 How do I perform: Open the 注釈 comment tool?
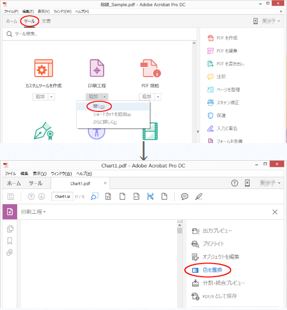pos(216,77)
